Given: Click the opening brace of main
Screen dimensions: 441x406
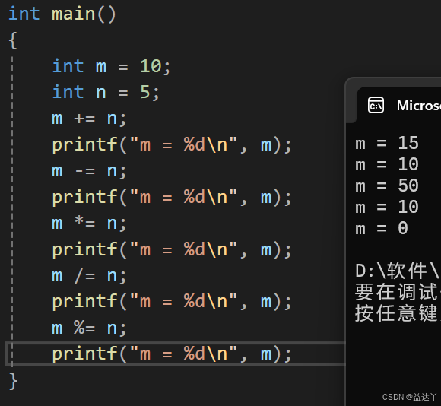Looking at the screenshot, I should tap(13, 40).
